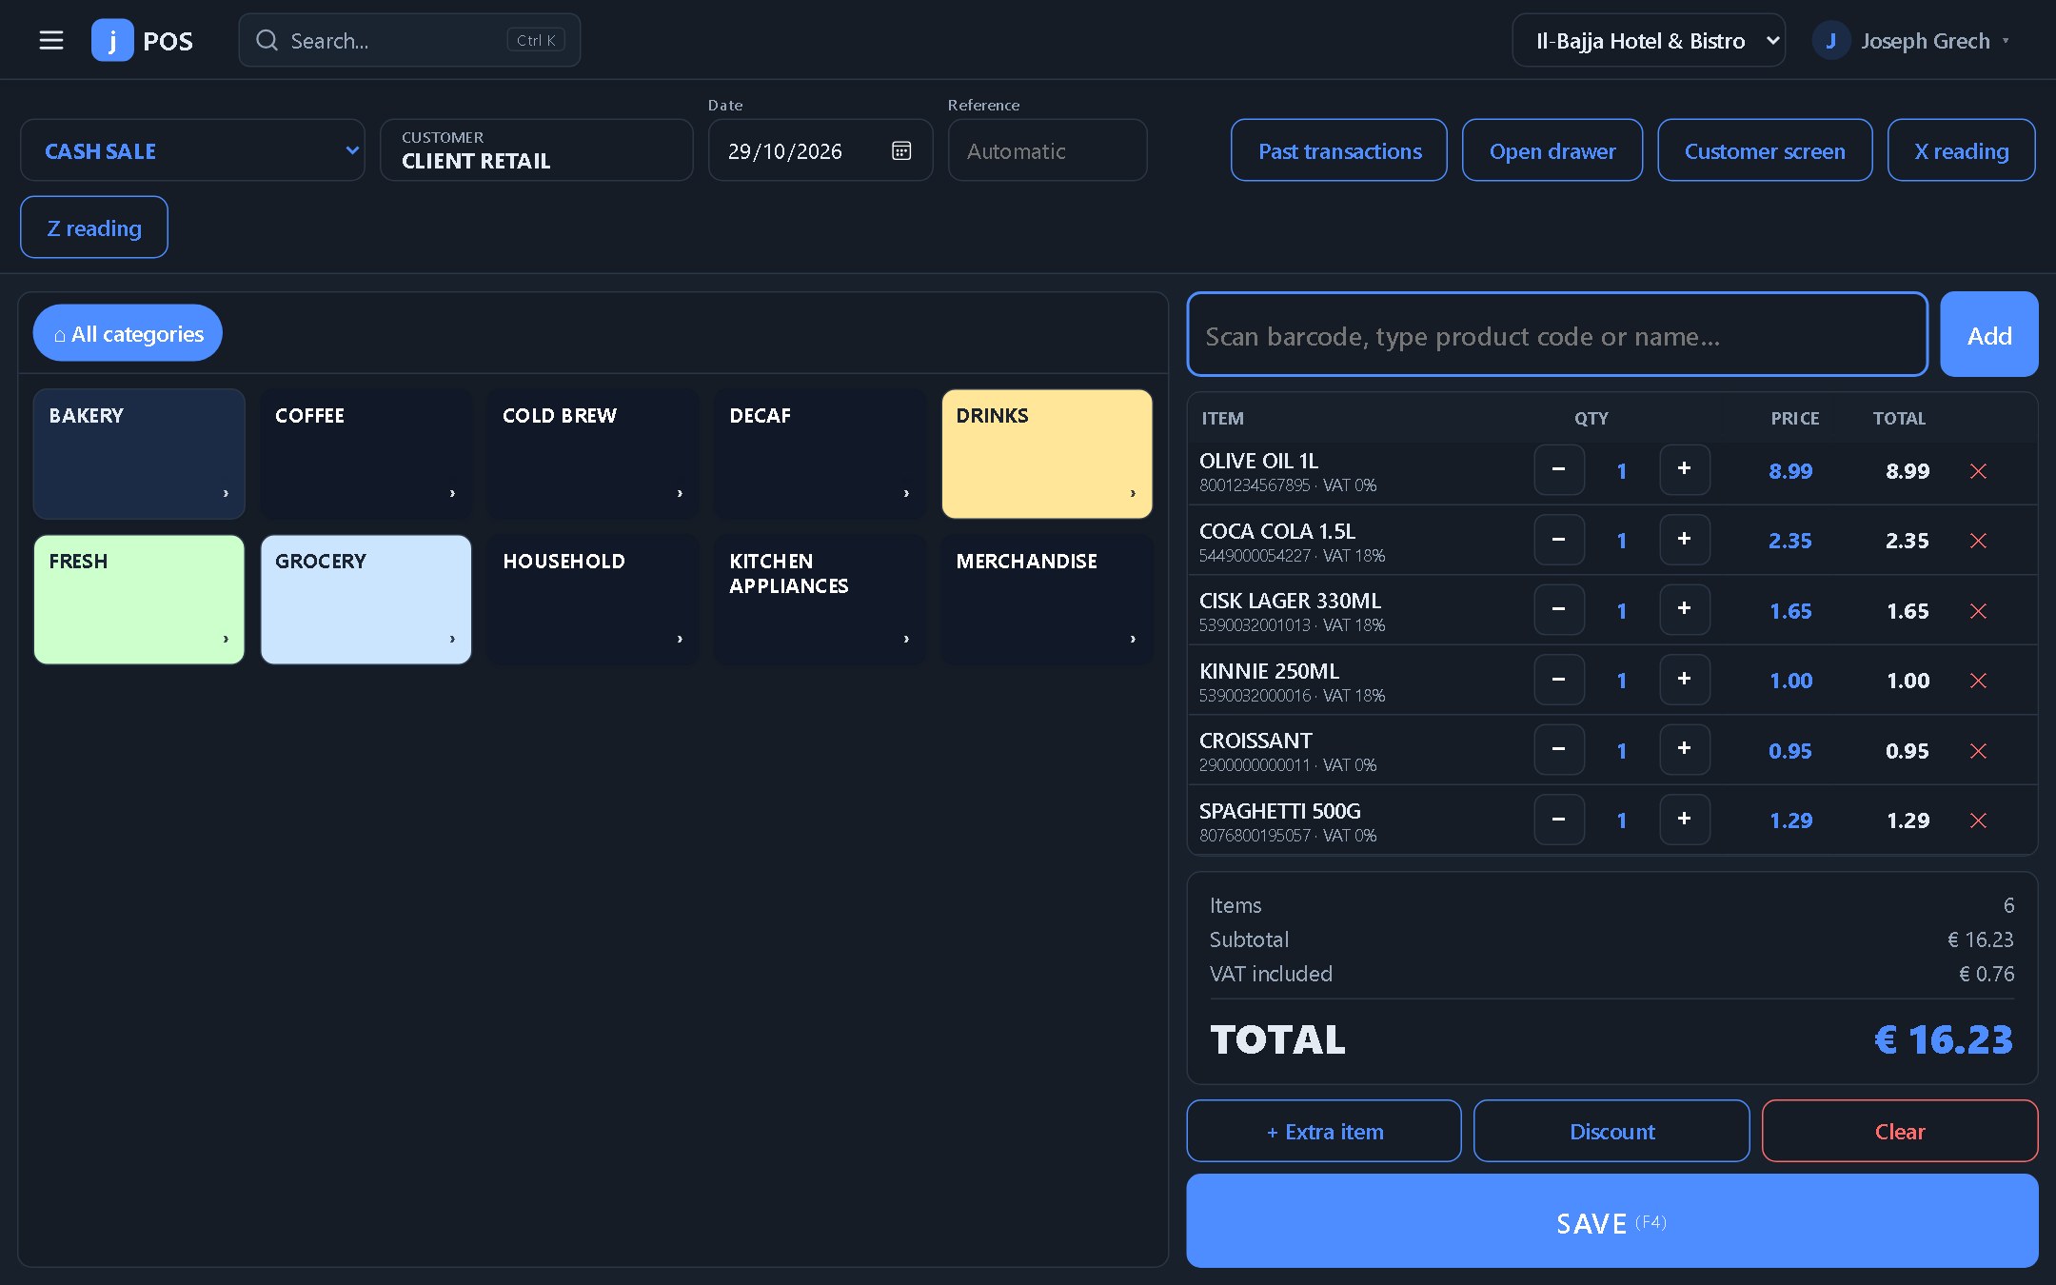Click Joseph Grech's avatar circle
Screen dimensions: 2056x1285
(x=1830, y=40)
